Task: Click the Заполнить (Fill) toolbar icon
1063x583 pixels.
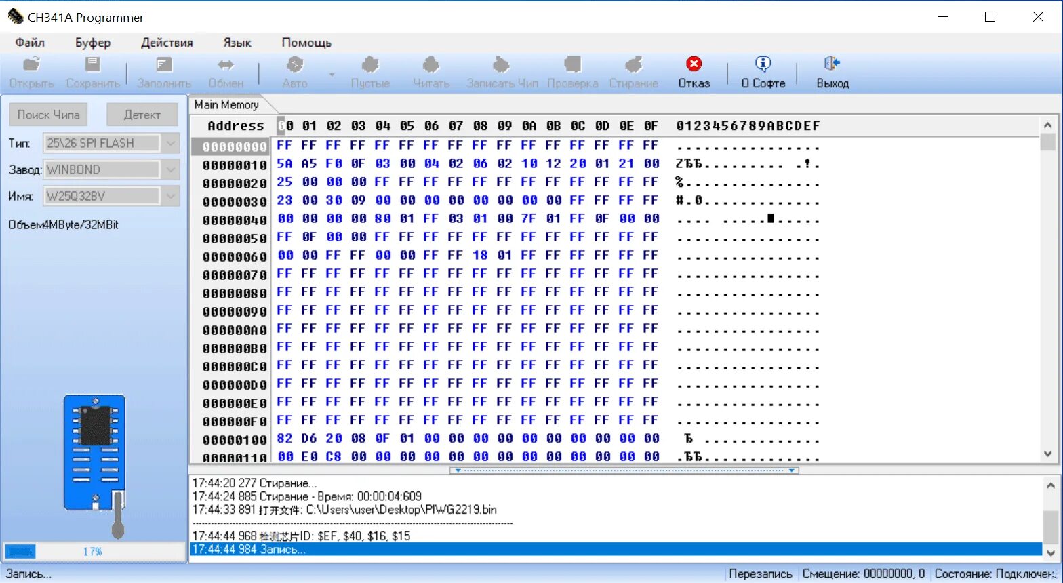Action: click(164, 65)
